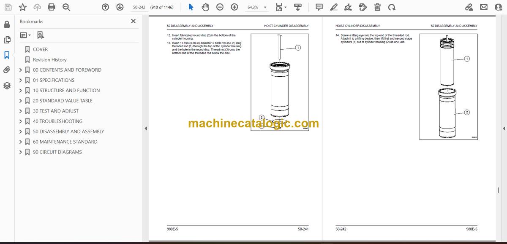Collapse the left navigation pane with the arrow
This screenshot has height=244, width=507.
[x=146, y=128]
